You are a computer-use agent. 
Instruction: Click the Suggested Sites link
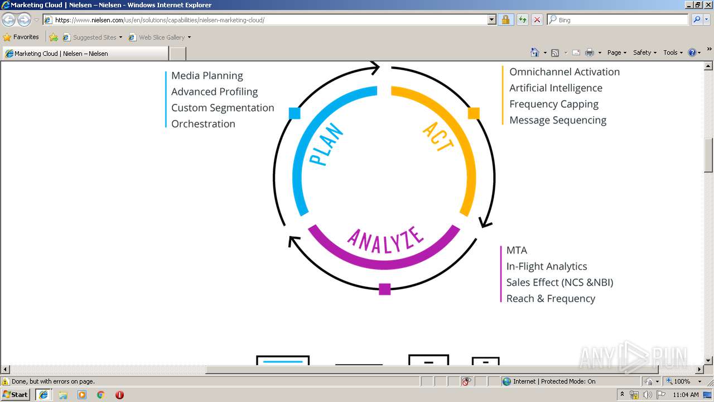(92, 37)
